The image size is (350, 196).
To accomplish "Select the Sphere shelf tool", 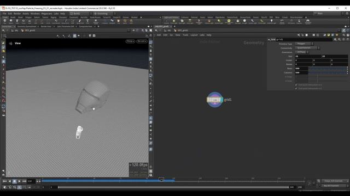I will 11,21.
